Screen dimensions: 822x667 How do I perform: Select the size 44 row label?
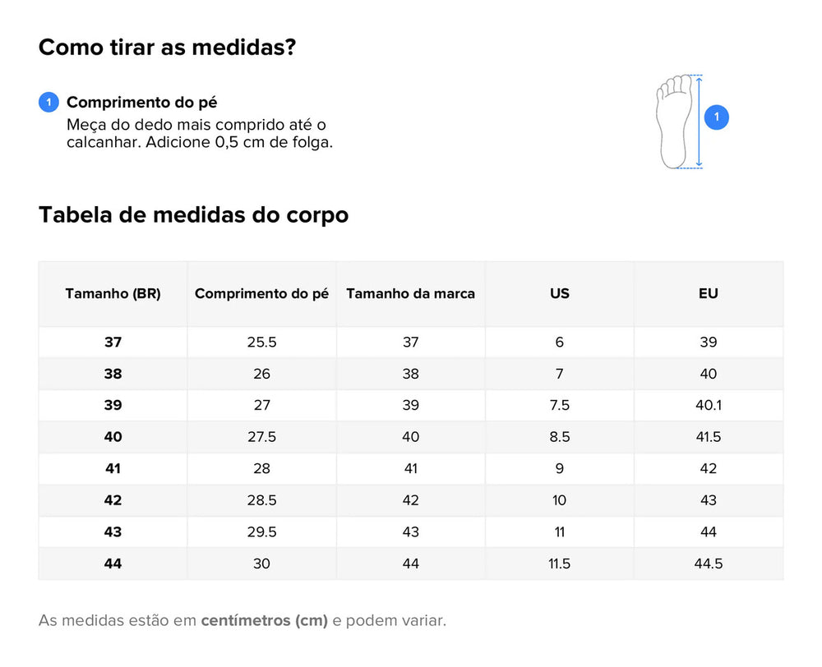tap(113, 563)
